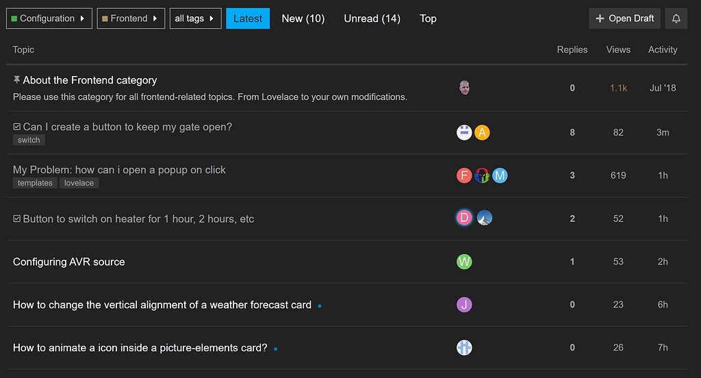The height and width of the screenshot is (378, 701).
Task: Open the mountain photo avatar on the heater topic
Action: [484, 218]
